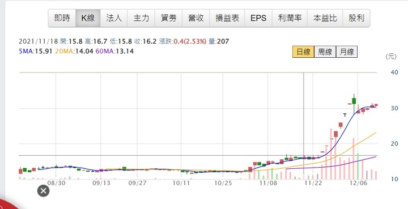Click the 60MA:13.14 legend text
Screen dimensions: 408x209
tap(114, 51)
